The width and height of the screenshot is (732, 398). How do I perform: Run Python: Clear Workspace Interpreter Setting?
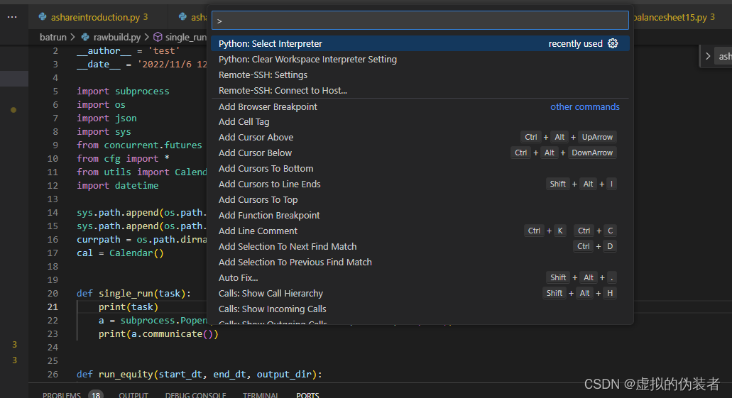click(420, 60)
